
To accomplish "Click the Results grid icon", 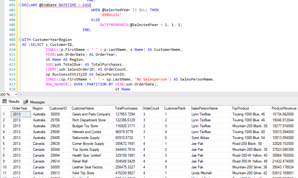I will (x=4, y=102).
